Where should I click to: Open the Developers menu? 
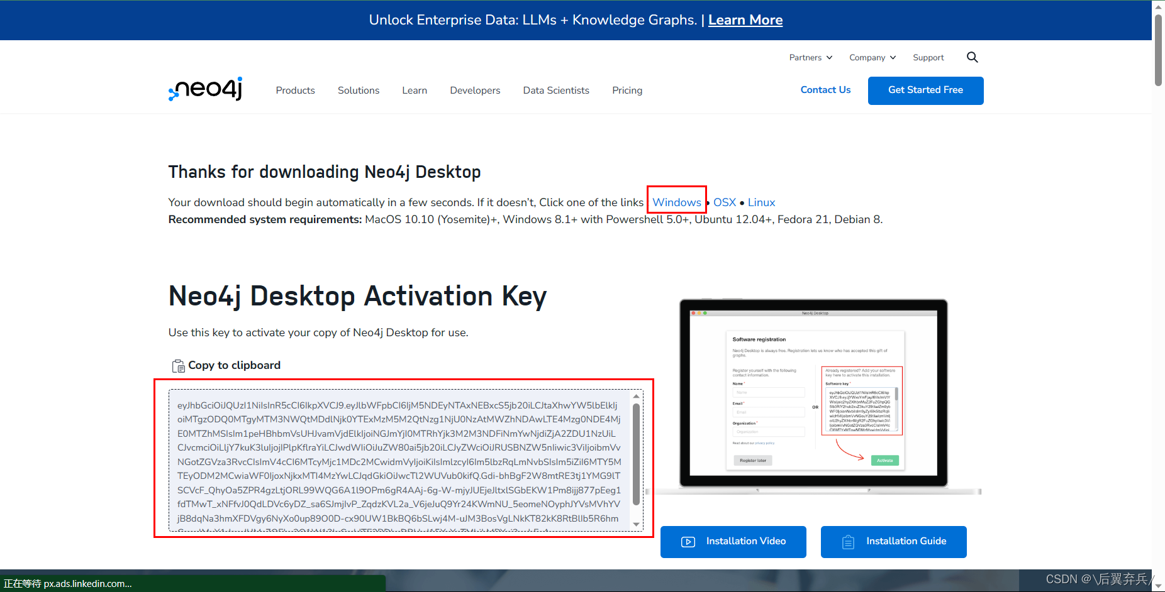click(x=475, y=90)
